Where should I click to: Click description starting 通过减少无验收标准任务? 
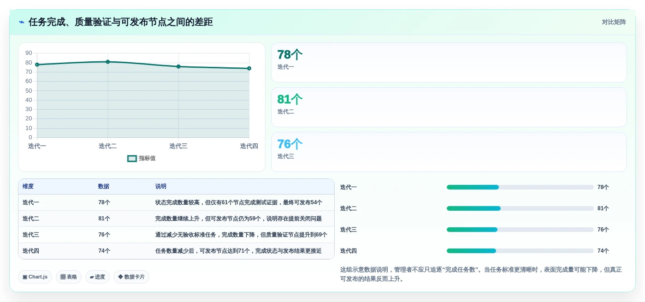(x=241, y=235)
